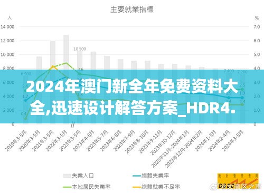Click the 2022年3-5月 axis label

pyautogui.click(x=56, y=141)
